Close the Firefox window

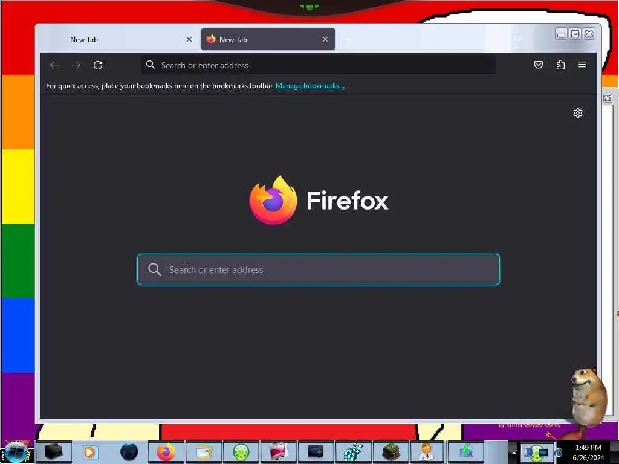589,34
